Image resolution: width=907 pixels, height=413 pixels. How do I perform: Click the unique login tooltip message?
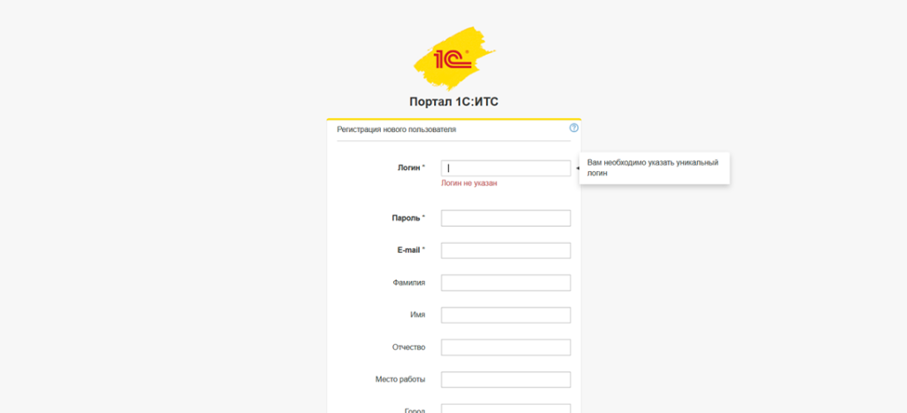(655, 168)
